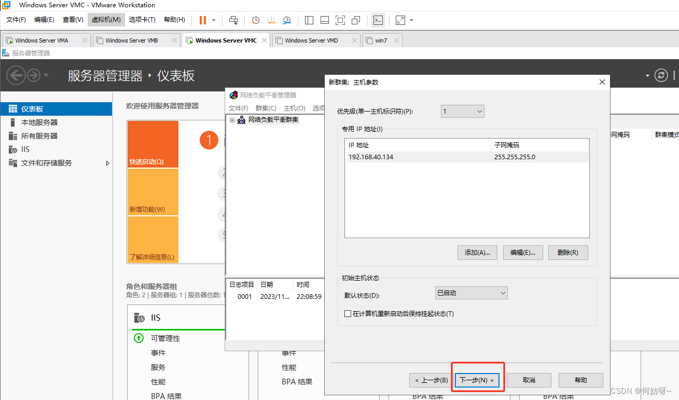Image resolution: width=679 pixels, height=400 pixels.
Task: Click the 添加(A)... button
Action: (477, 253)
